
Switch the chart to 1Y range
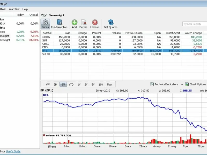point(79,84)
